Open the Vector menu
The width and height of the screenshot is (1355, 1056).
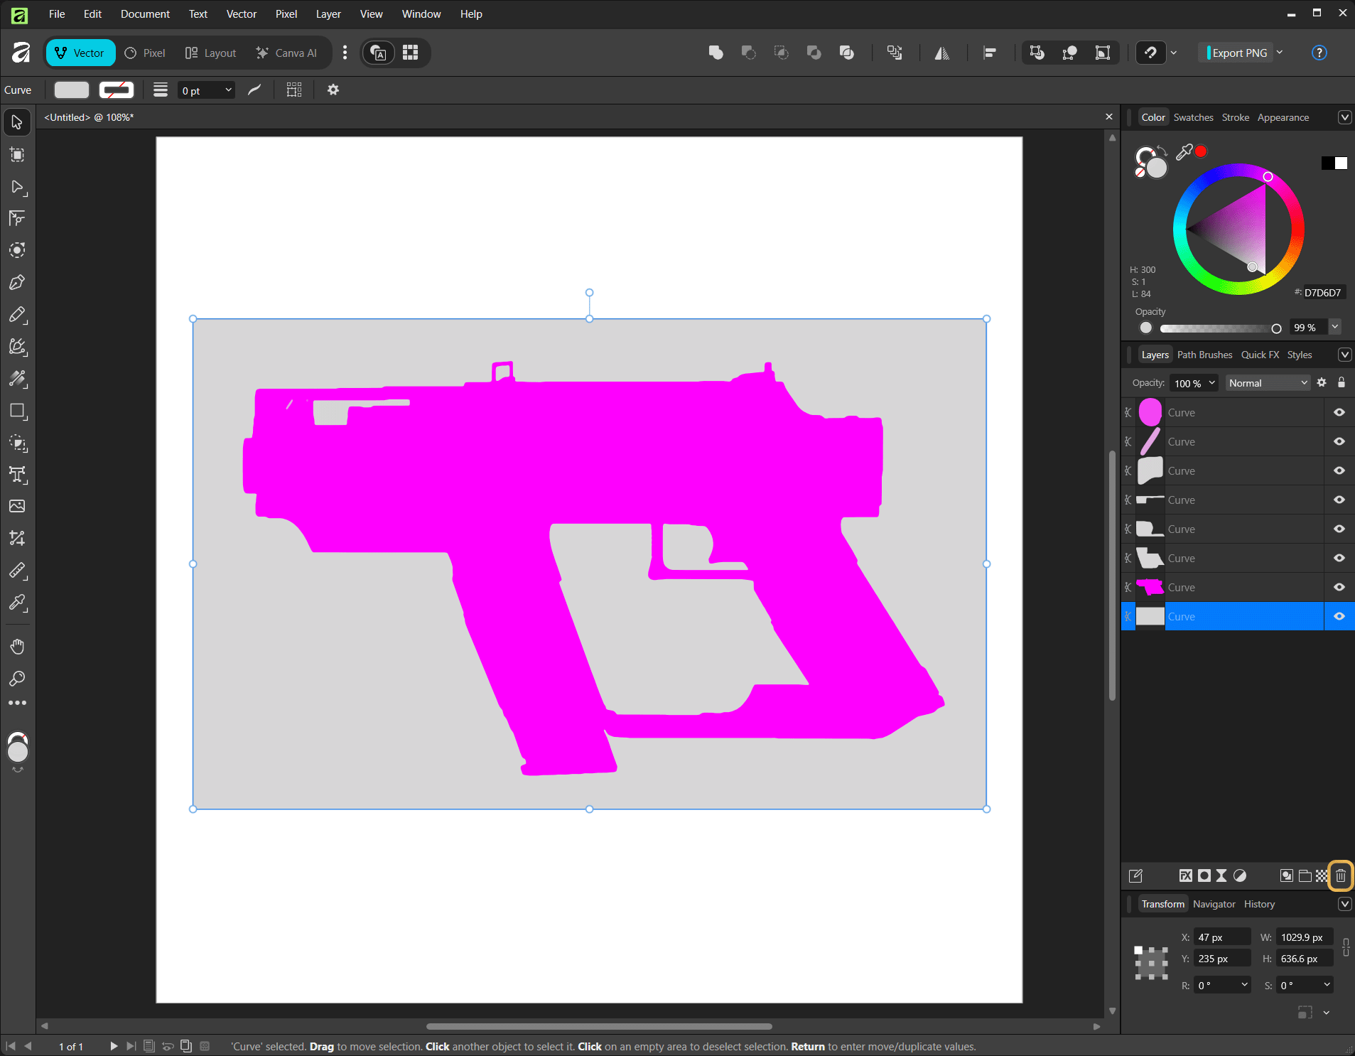(x=242, y=14)
